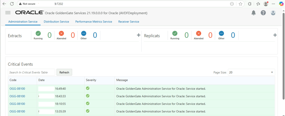This screenshot has width=285, height=116.
Task: Open browser settings and more menu
Action: (x=273, y=4)
